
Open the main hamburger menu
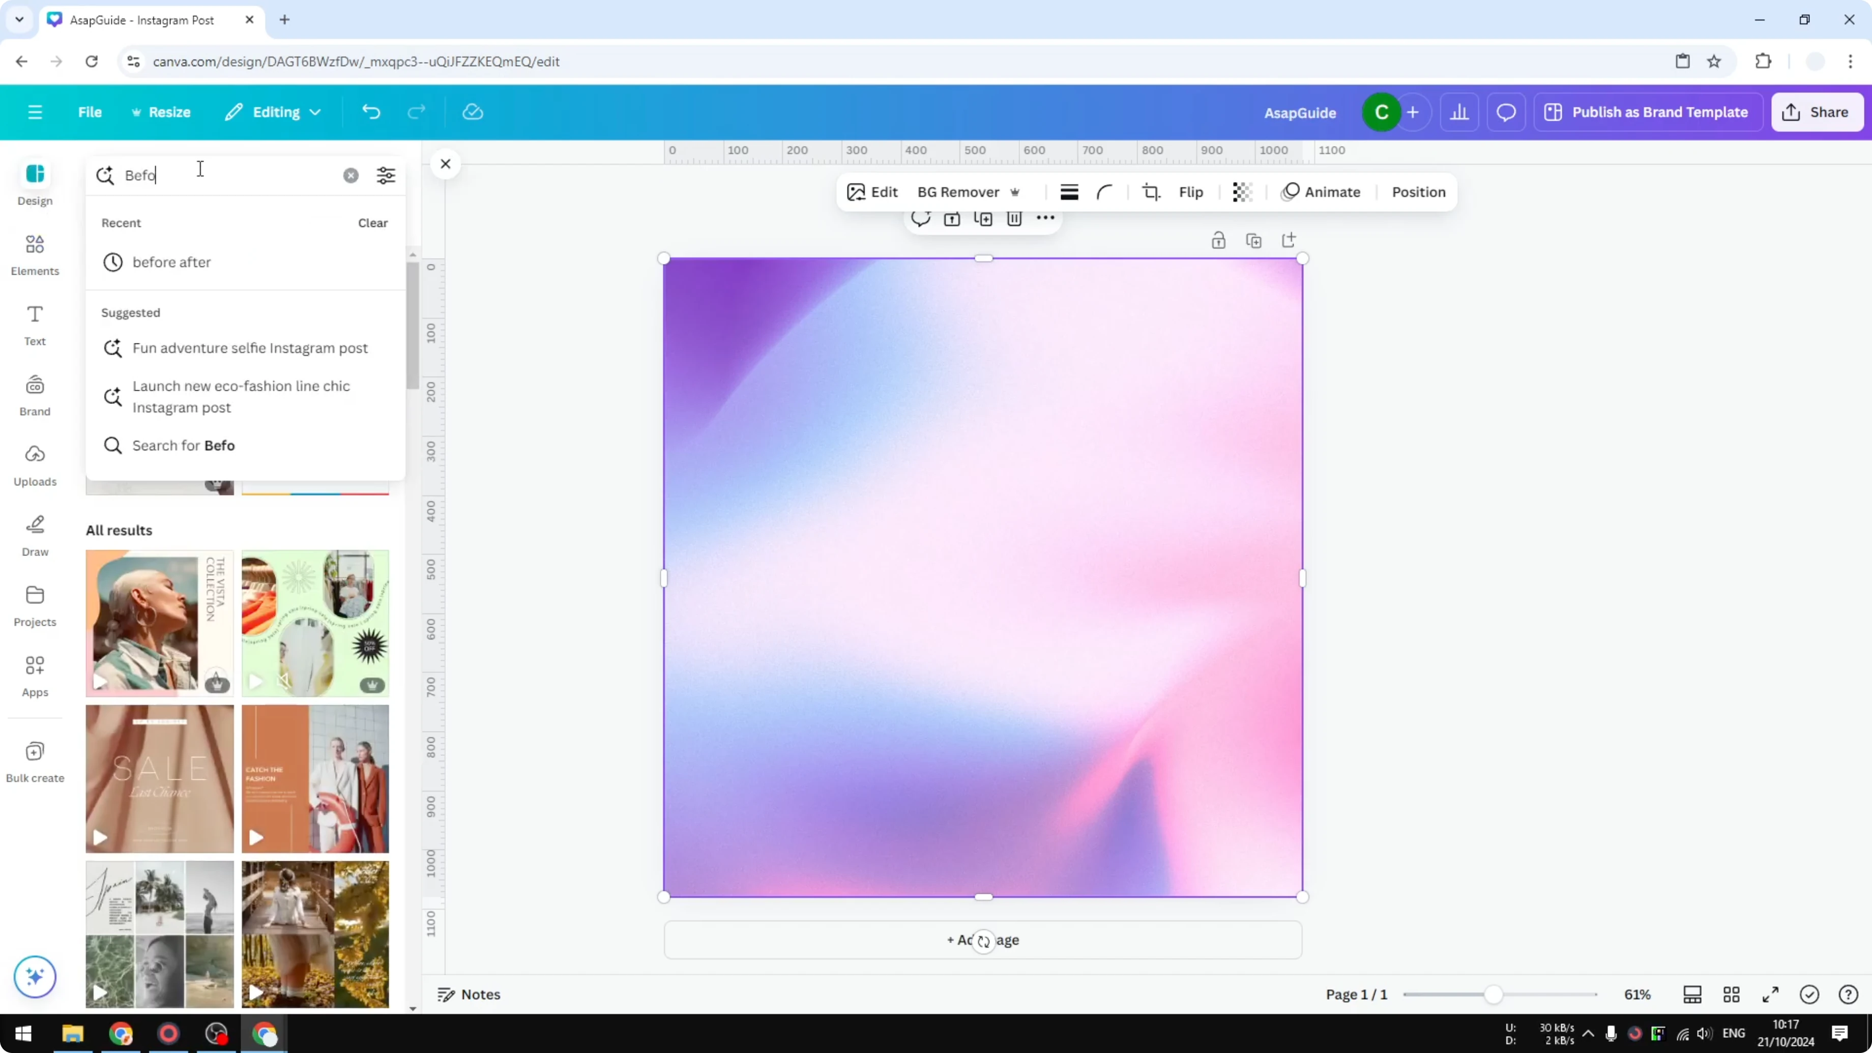pos(35,112)
